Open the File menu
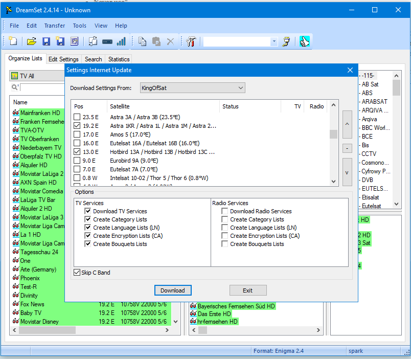Viewport: 411px width, 359px height. pos(14,26)
